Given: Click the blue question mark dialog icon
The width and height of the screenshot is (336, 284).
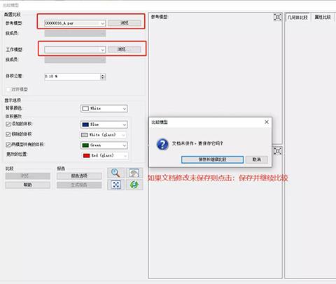Looking at the screenshot, I should tap(162, 144).
